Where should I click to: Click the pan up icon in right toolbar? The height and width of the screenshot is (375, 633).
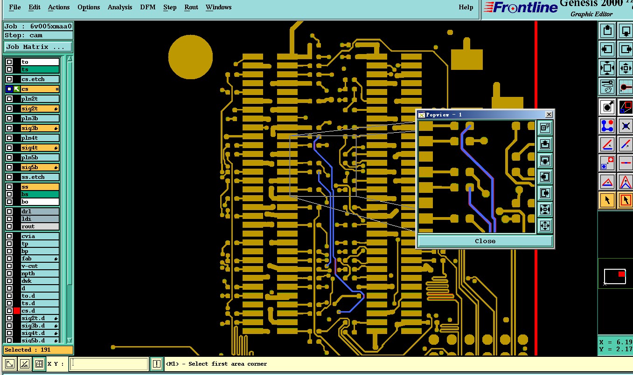[607, 31]
